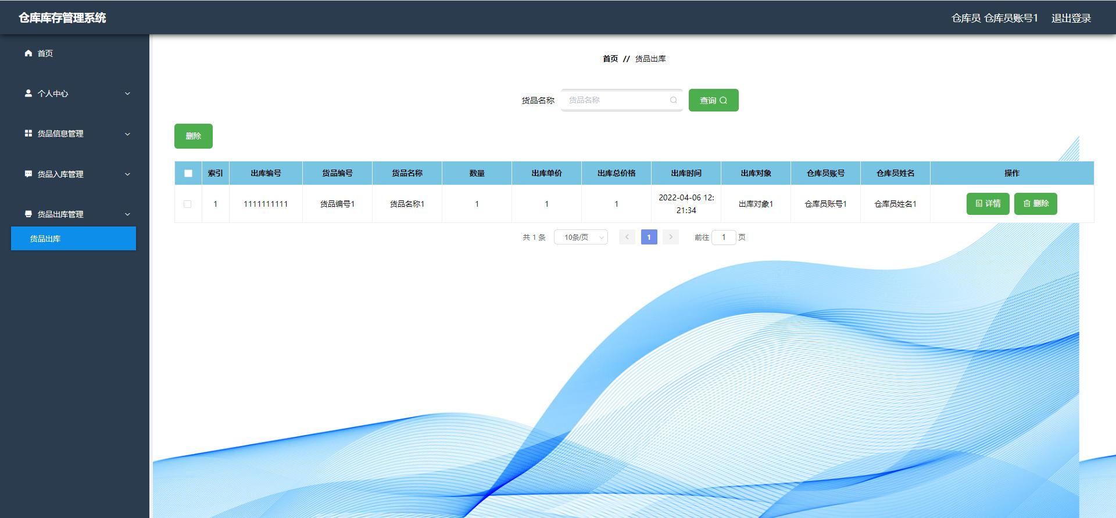The image size is (1116, 518).
Task: Click cell 货品名称1
Action: [x=407, y=204]
